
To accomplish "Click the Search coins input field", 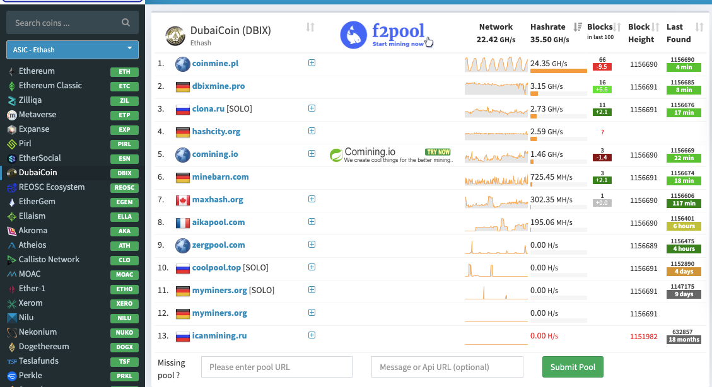I will pyautogui.click(x=72, y=23).
